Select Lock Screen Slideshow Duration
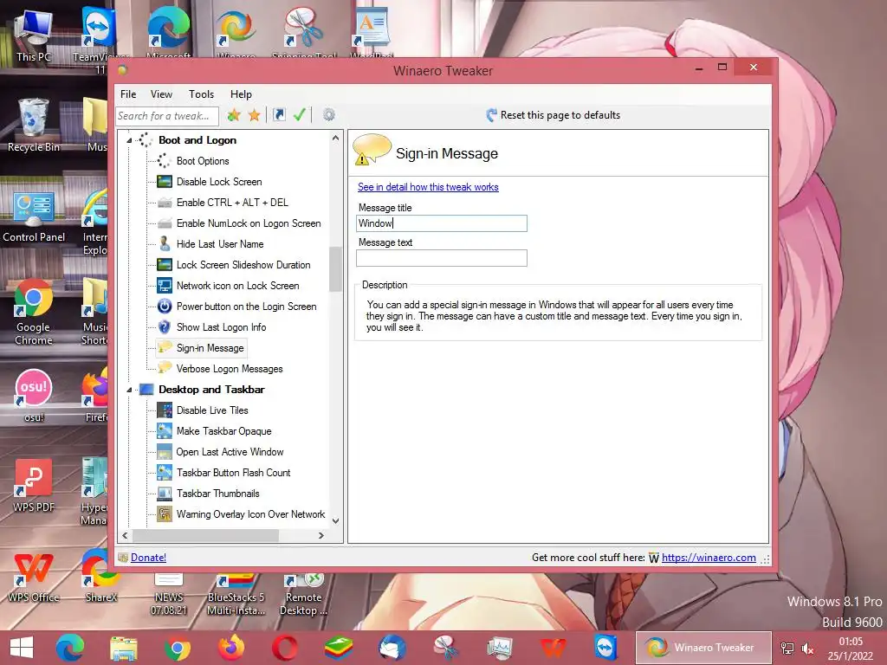Viewport: 887px width, 665px height. click(243, 265)
